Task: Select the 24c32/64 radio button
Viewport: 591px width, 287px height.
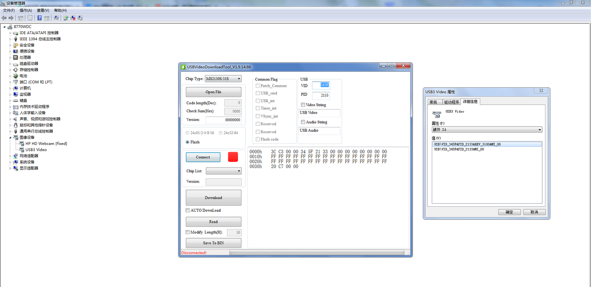Action: click(x=221, y=133)
